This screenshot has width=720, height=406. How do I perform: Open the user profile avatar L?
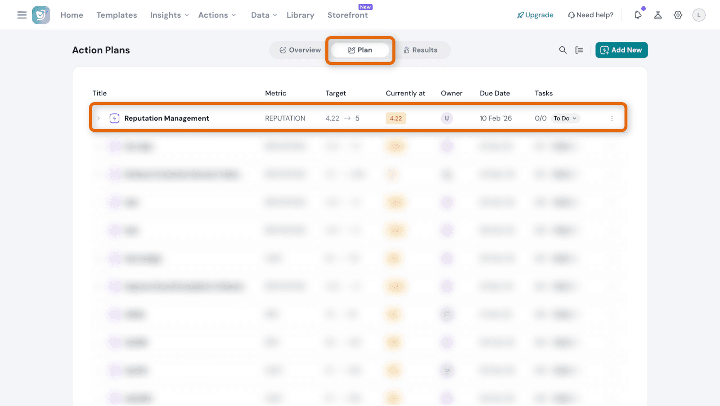pyautogui.click(x=698, y=15)
